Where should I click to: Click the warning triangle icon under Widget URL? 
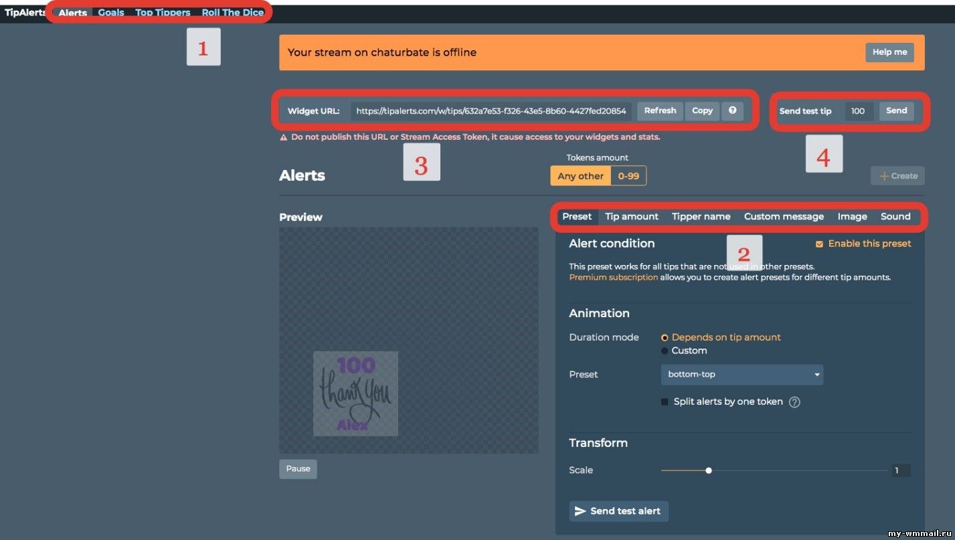pyautogui.click(x=284, y=137)
